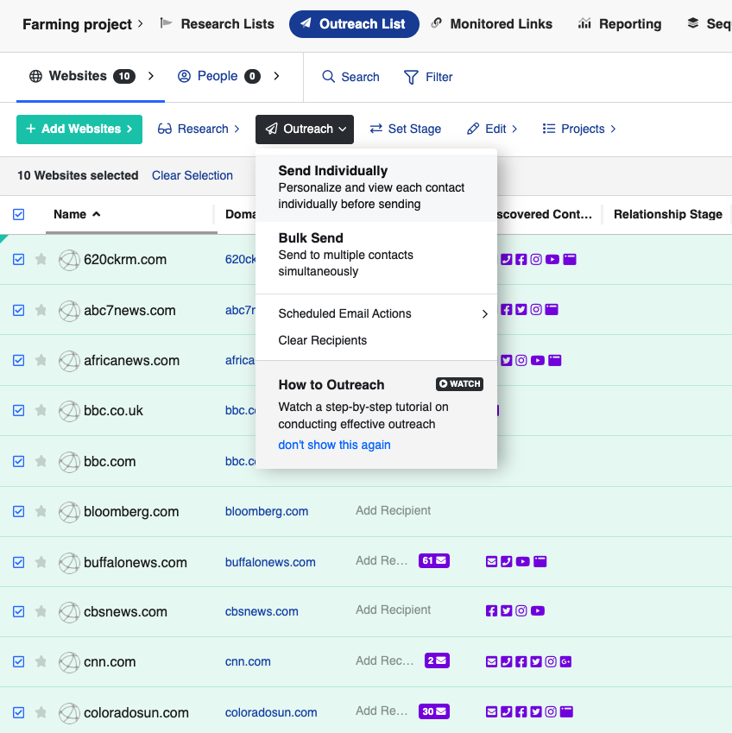The width and height of the screenshot is (732, 733).
Task: Open the Edit dropdown in toolbar
Action: [x=492, y=129]
